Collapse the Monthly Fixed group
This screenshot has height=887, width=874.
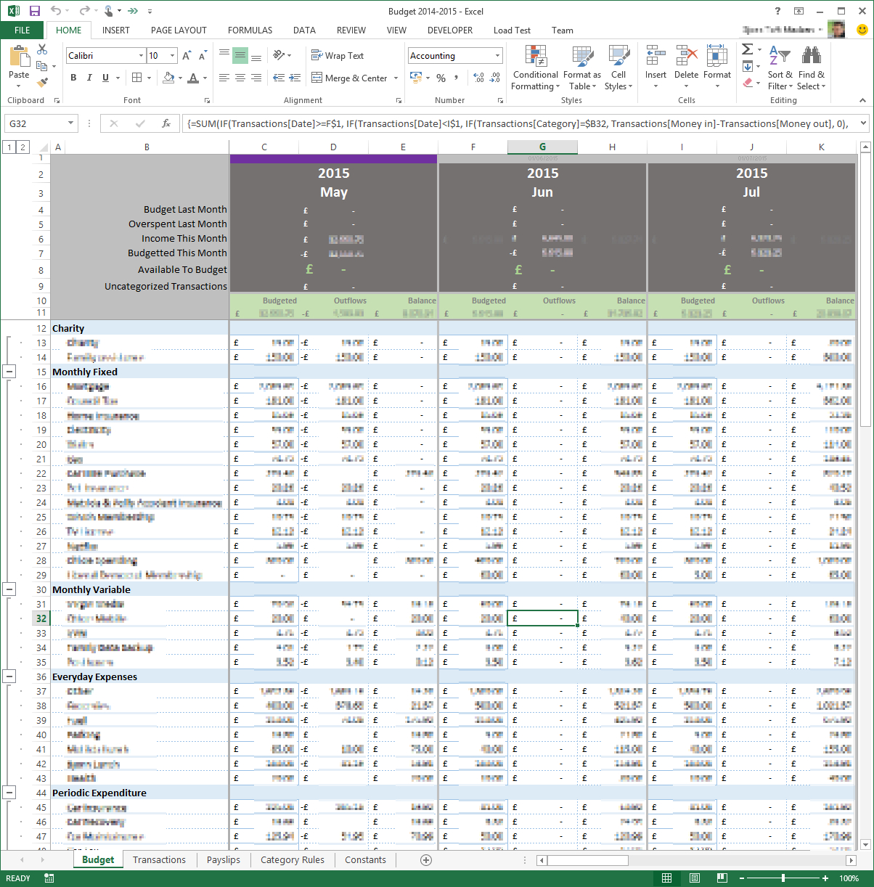[x=9, y=371]
